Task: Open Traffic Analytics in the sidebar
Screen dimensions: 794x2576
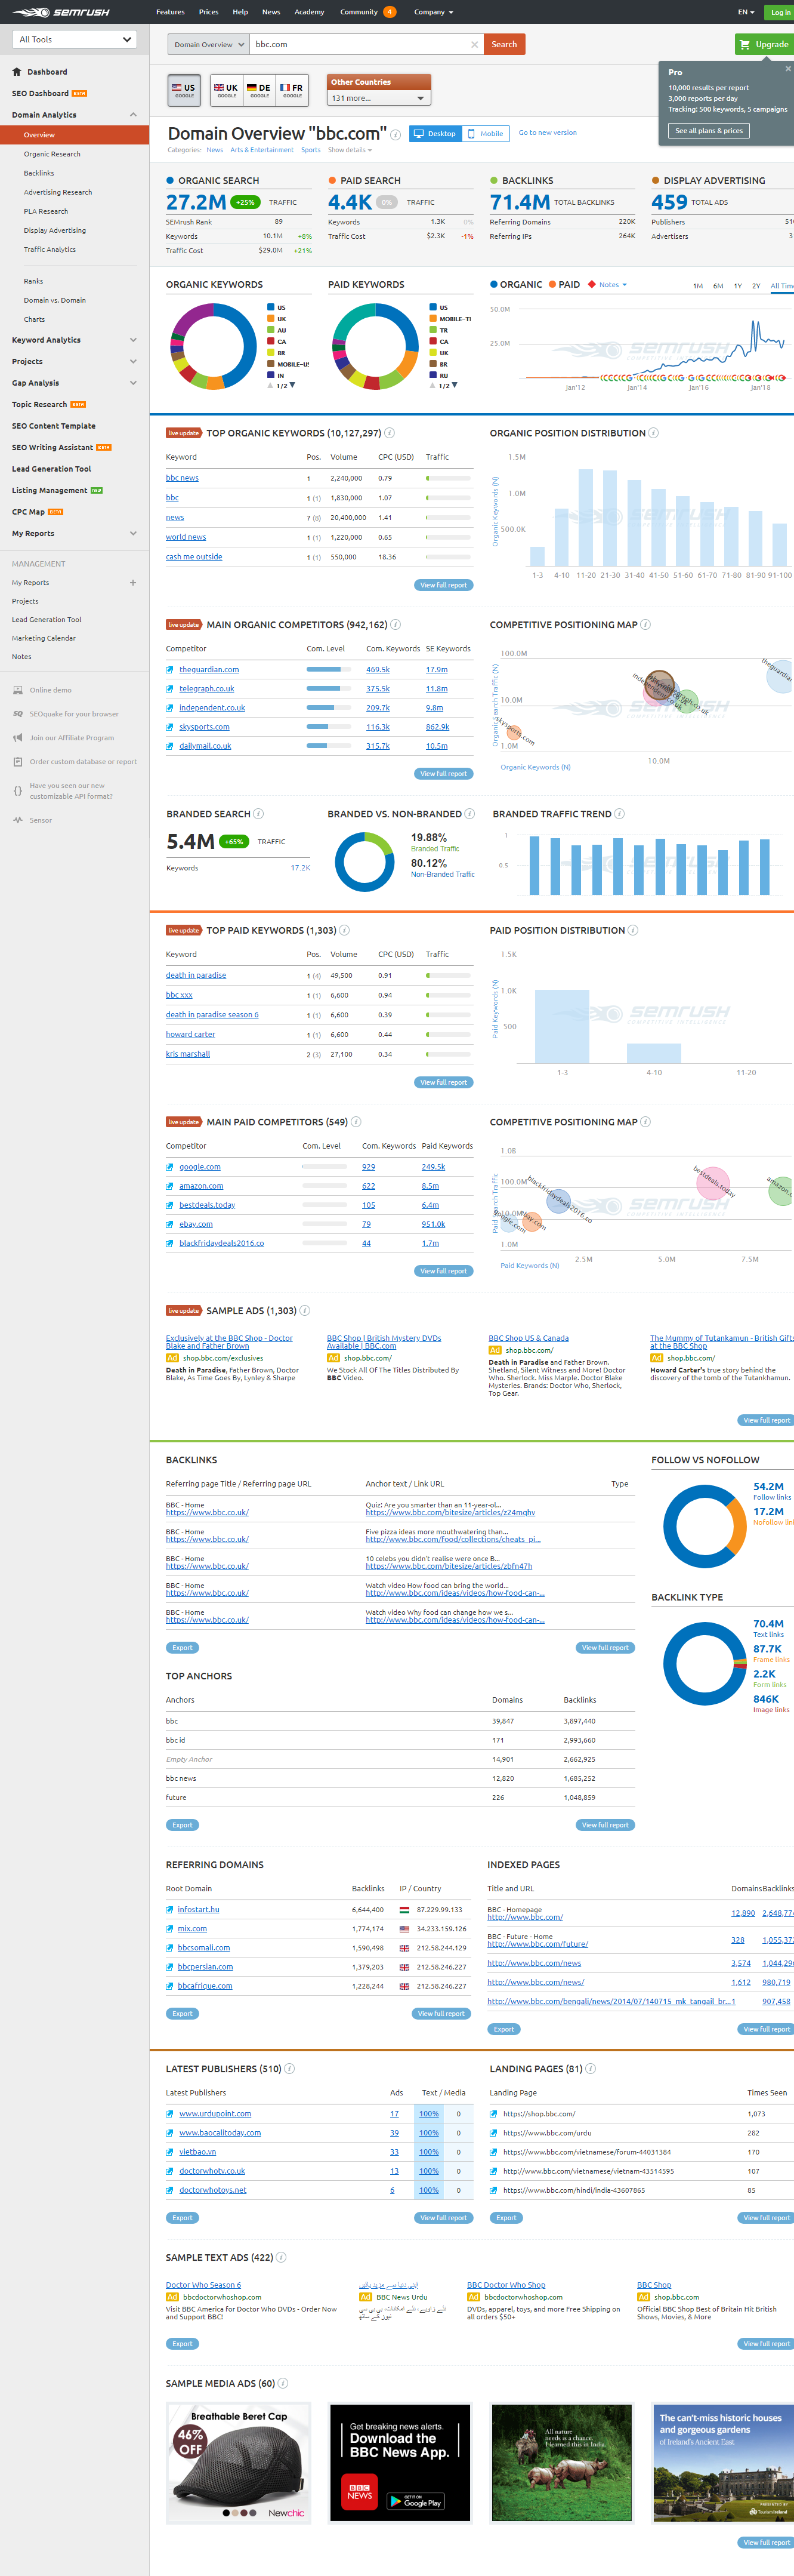Action: coord(50,249)
